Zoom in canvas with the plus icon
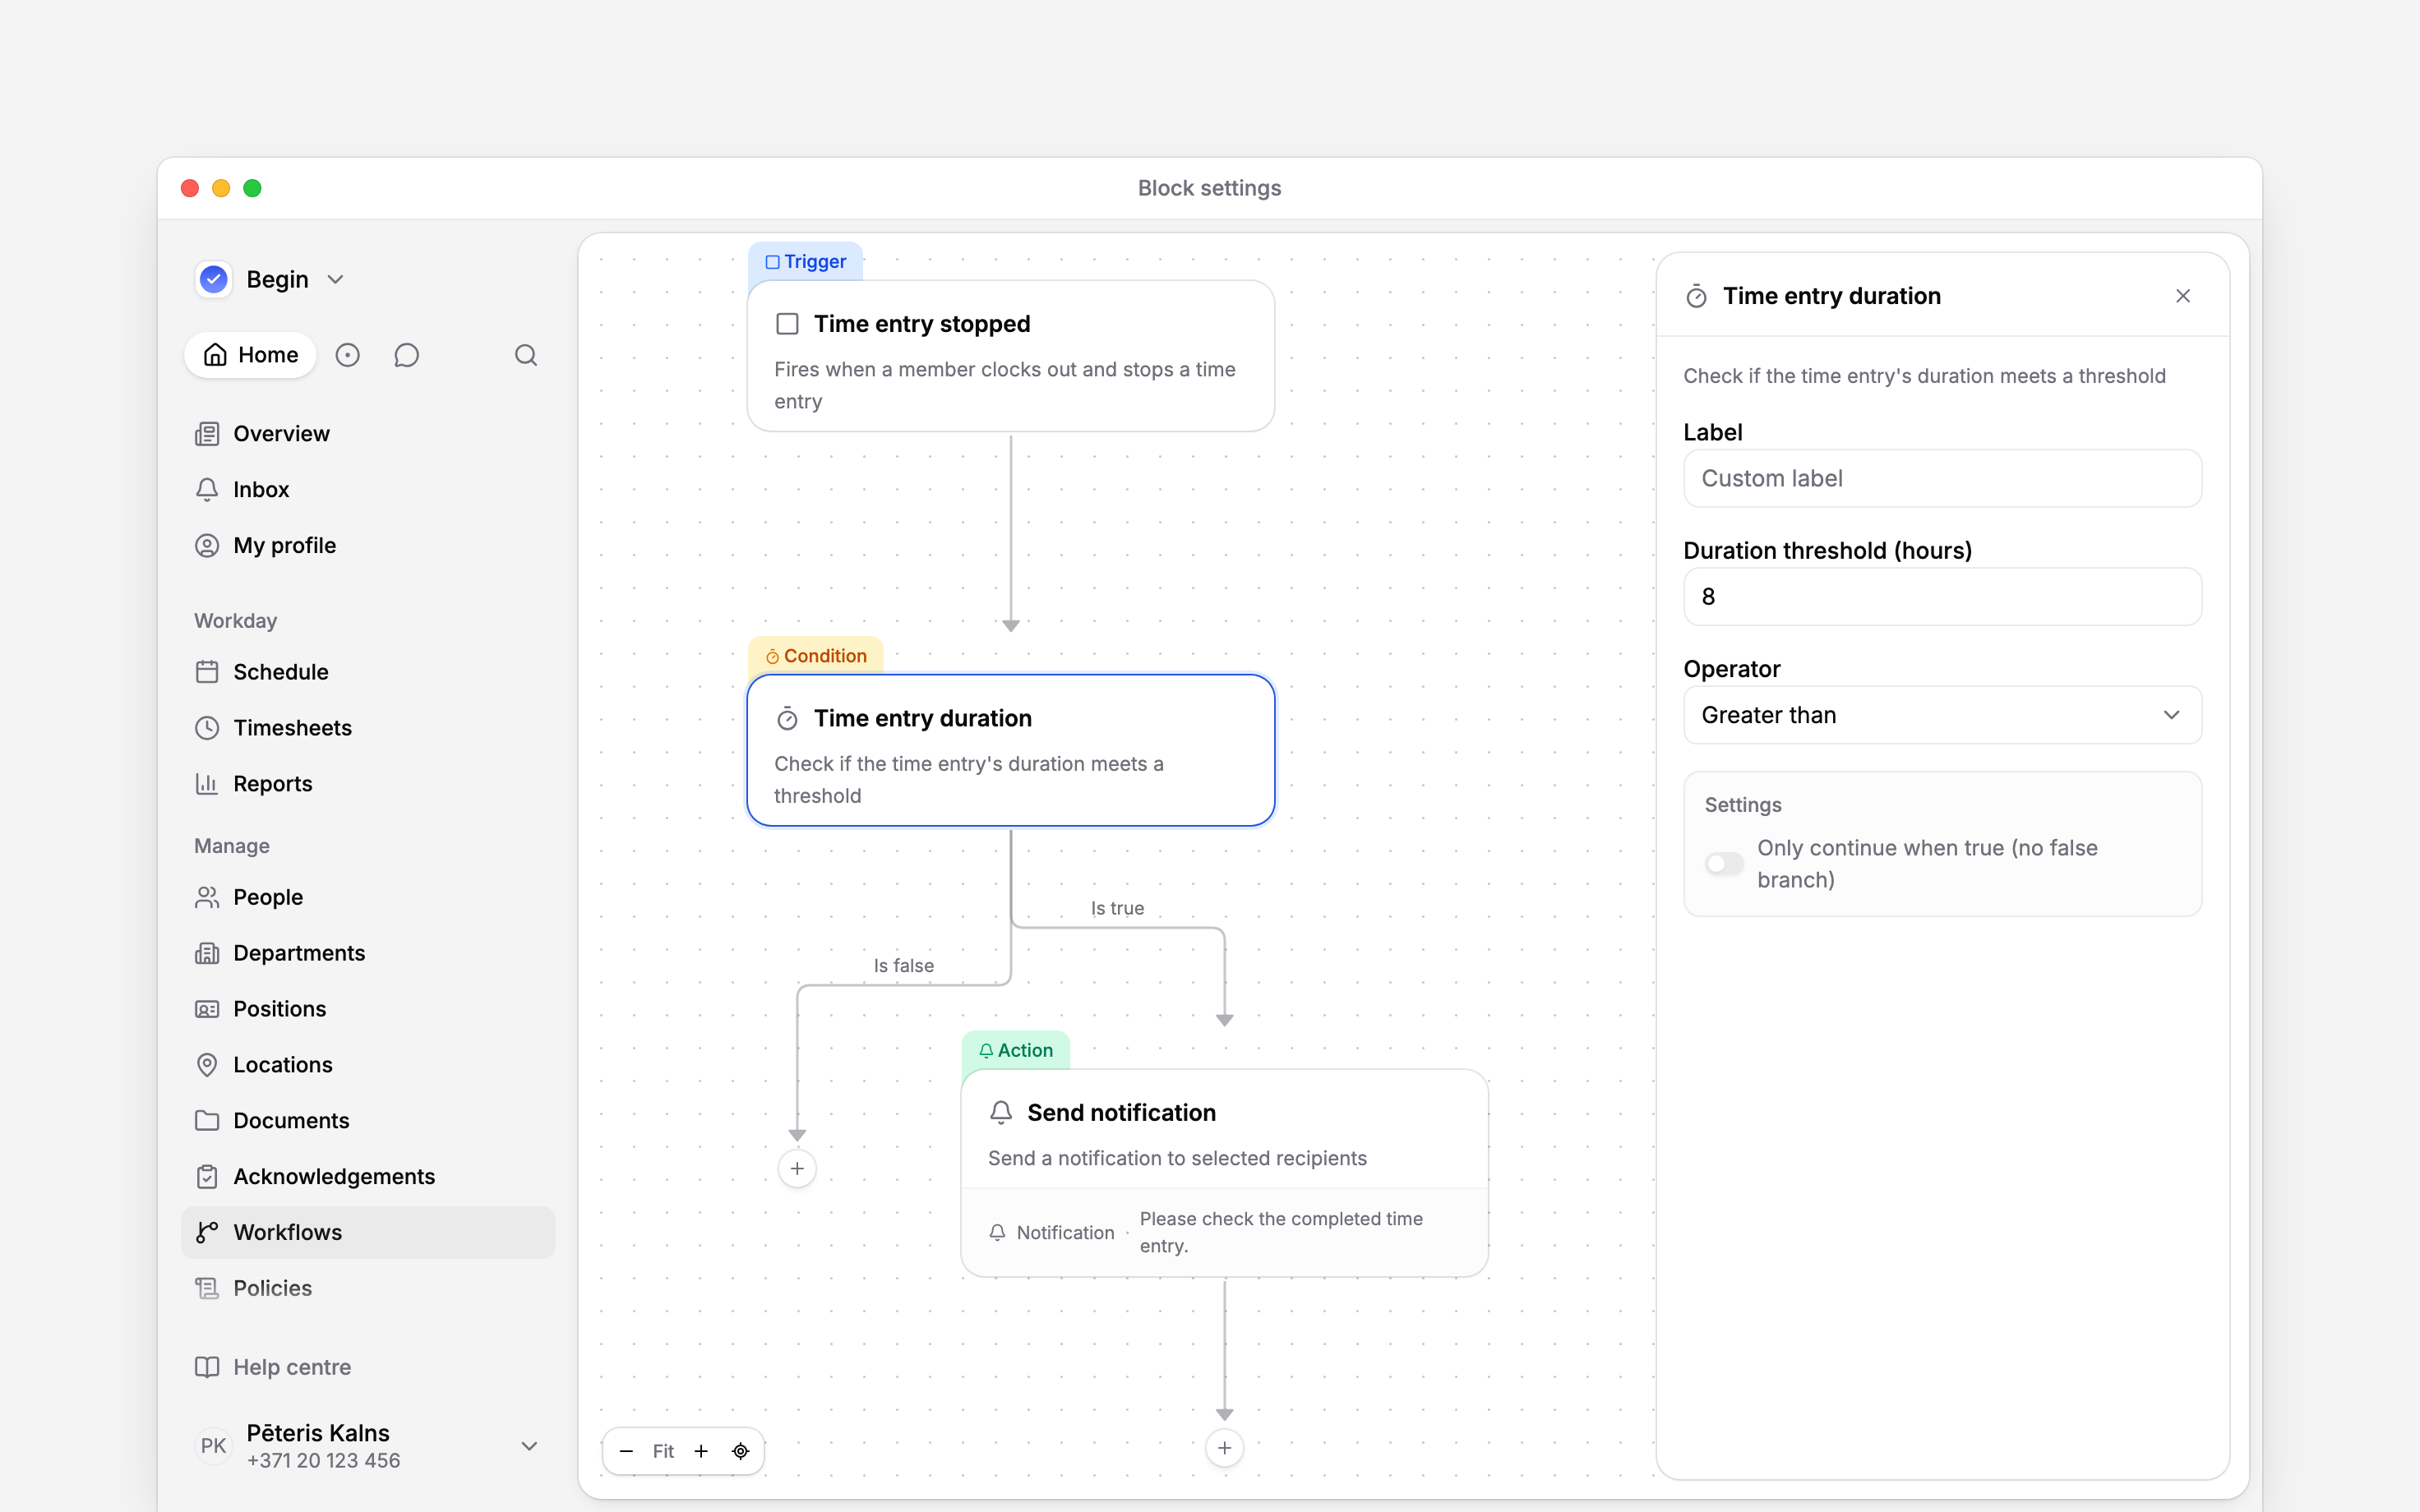Viewport: 2420px width, 1512px height. pos(701,1451)
